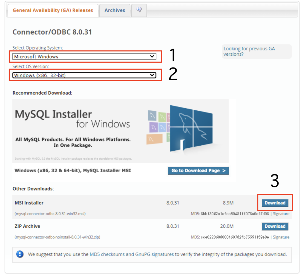Viewport: 302px width, 276px height.
Task: Switch to the Archives tab
Action: click(x=115, y=10)
